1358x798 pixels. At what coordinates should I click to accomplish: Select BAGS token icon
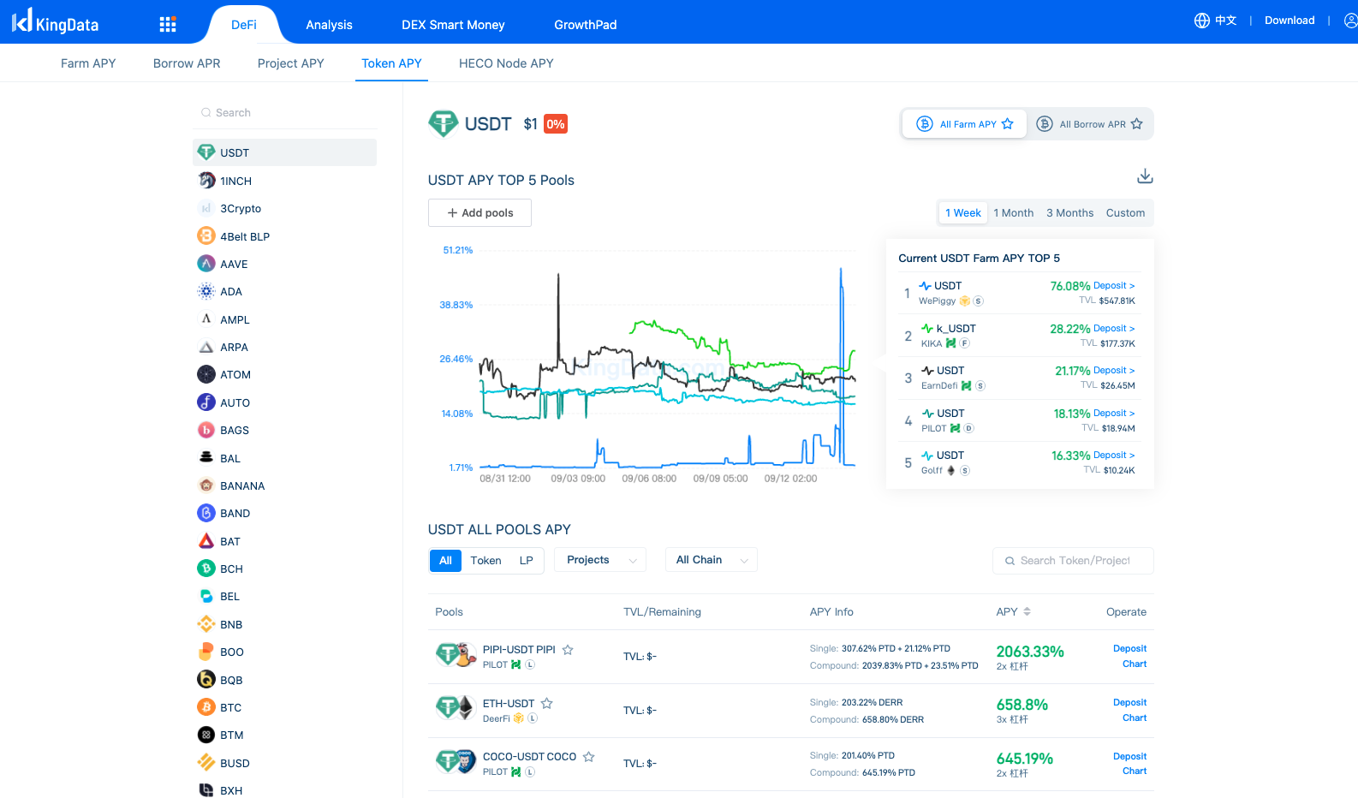pos(206,430)
